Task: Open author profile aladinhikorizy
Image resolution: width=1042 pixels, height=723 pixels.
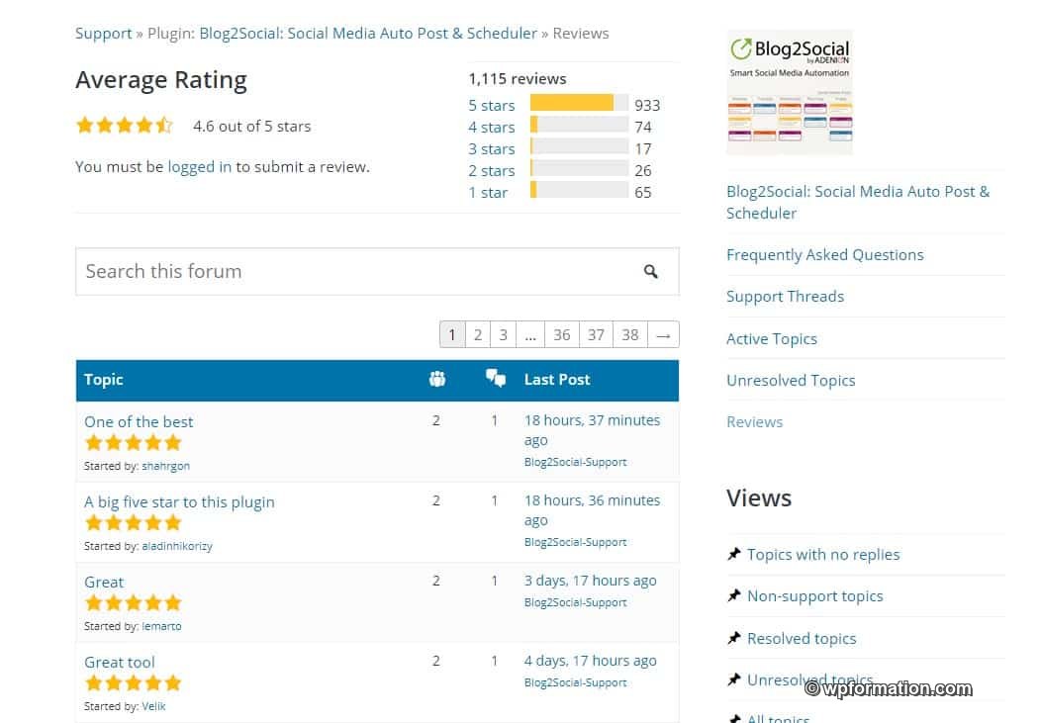Action: tap(177, 546)
